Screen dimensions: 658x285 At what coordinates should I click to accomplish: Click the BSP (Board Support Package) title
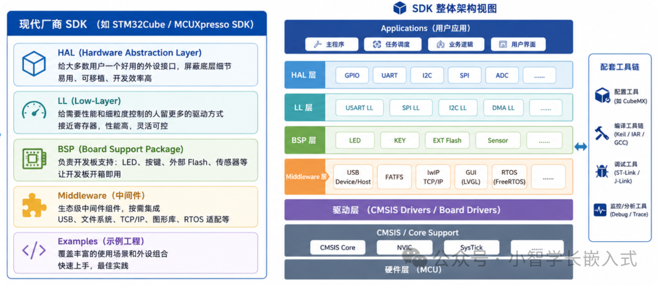coord(121,149)
